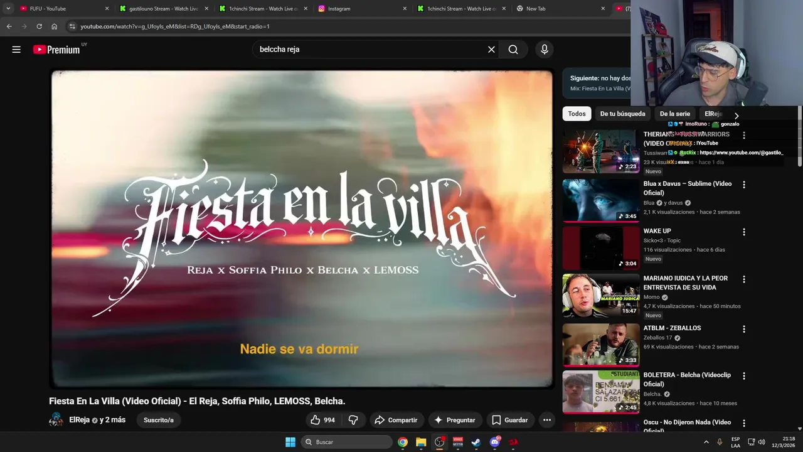
Task: Open WAKE UP video thumbnail
Action: click(601, 247)
